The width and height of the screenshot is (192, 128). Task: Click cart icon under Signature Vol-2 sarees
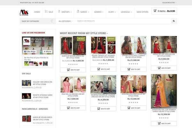coord(159,124)
